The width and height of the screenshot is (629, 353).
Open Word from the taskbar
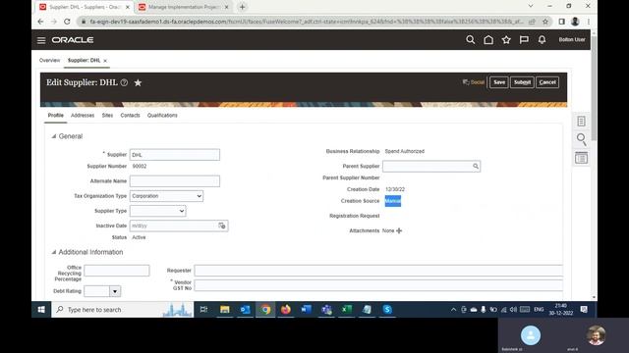tap(306, 310)
